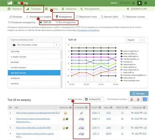Toggle www.eldorado.ru series in chart legend

(129, 56)
